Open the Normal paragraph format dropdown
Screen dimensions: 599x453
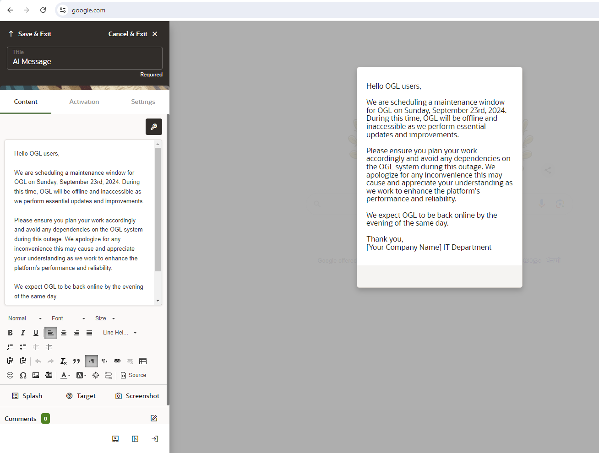[x=25, y=318]
